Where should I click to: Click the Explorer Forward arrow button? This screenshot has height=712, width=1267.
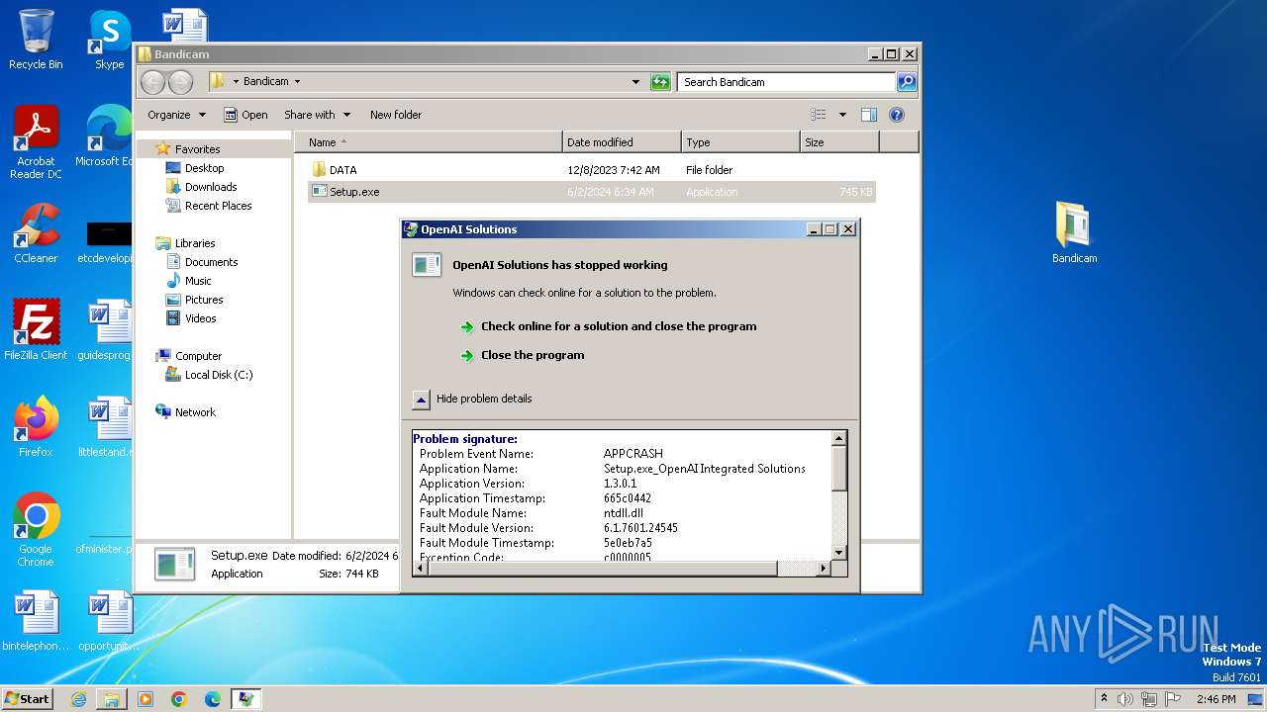click(180, 82)
